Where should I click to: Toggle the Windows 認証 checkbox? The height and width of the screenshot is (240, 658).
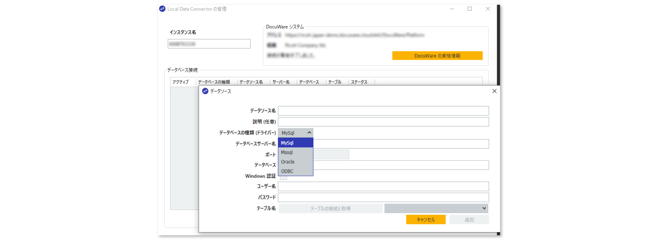click(x=283, y=178)
